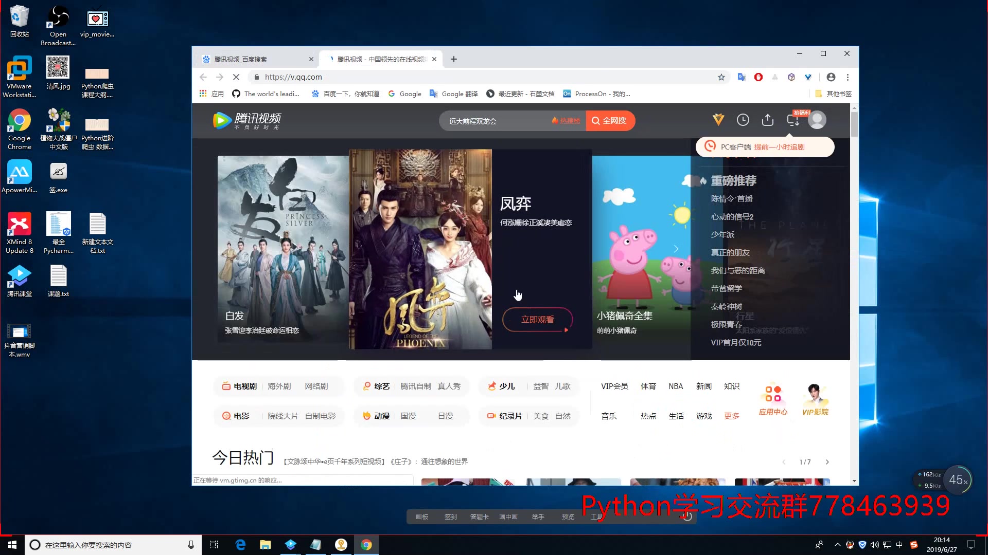This screenshot has height=555, width=988.
Task: Open Google 翻译 bookmark
Action: (x=453, y=94)
